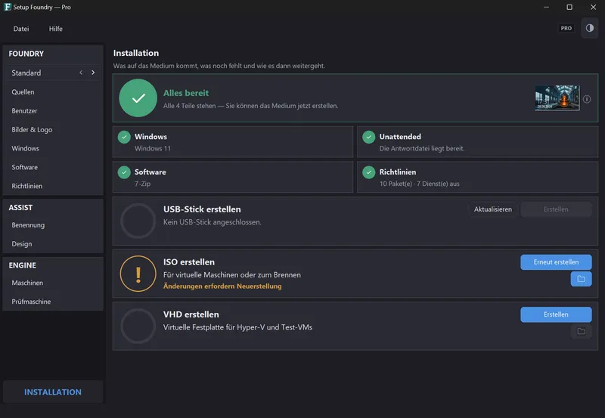Viewport: 605px width, 418px height.
Task: Click the empty VHD status circle
Action: click(138, 327)
